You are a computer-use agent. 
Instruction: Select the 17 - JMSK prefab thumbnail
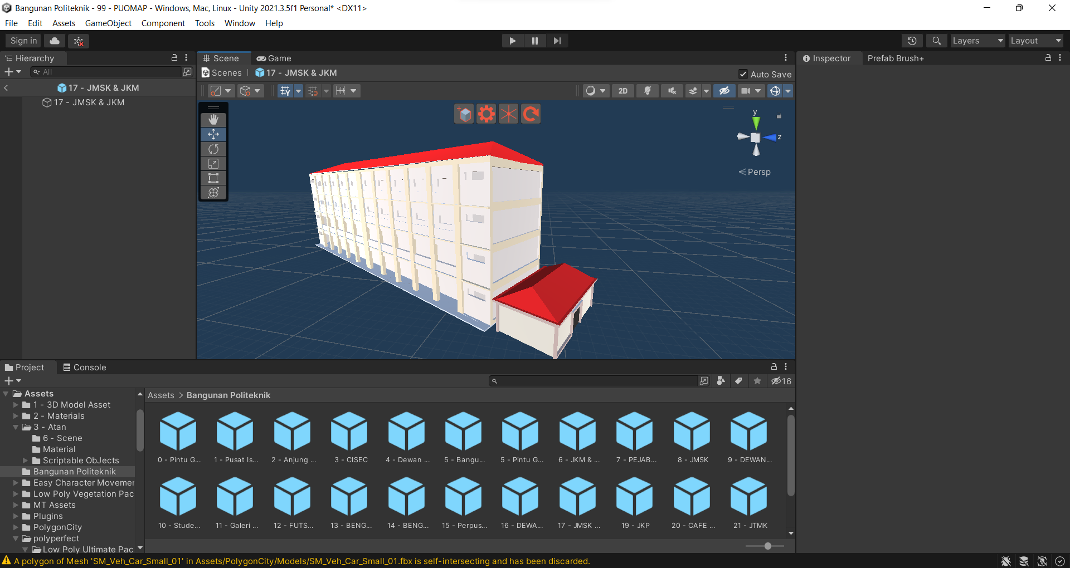coord(578,497)
